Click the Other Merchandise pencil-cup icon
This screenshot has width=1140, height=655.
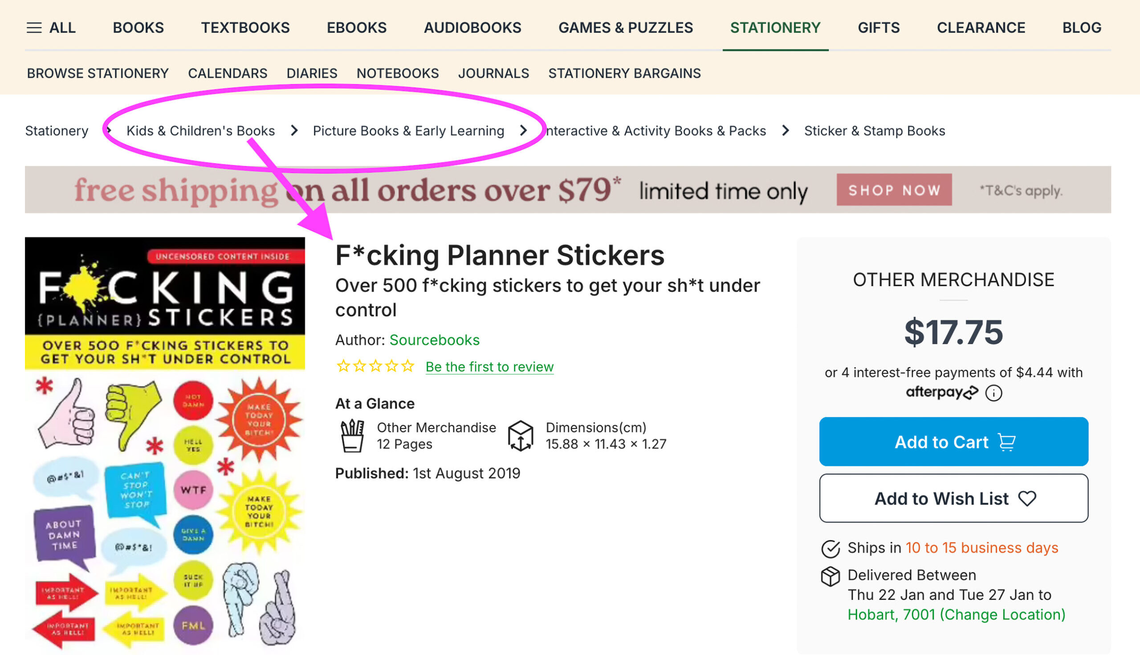353,436
